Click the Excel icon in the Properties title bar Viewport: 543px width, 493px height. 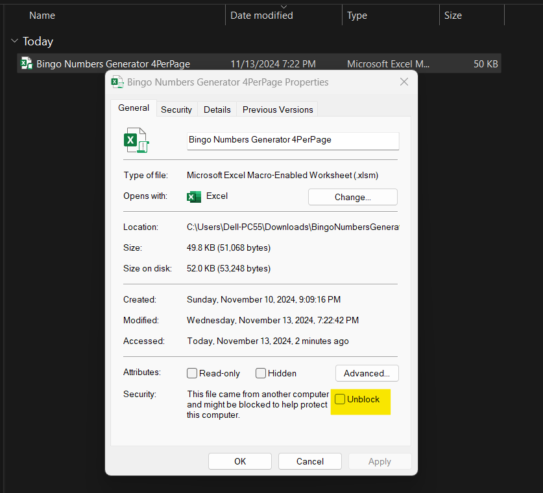click(117, 82)
